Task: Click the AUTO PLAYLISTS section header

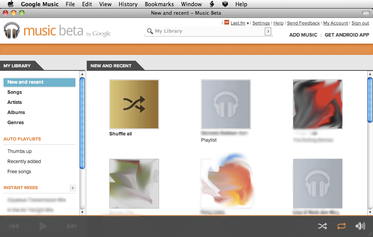Action: point(22,139)
